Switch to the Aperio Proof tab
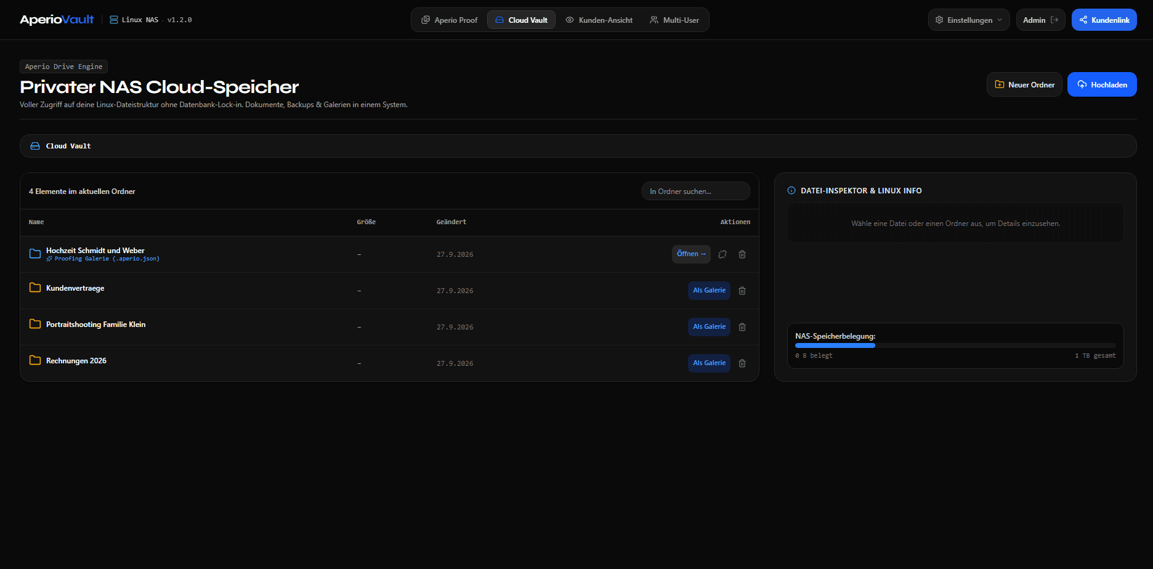This screenshot has height=569, width=1153. (x=450, y=20)
